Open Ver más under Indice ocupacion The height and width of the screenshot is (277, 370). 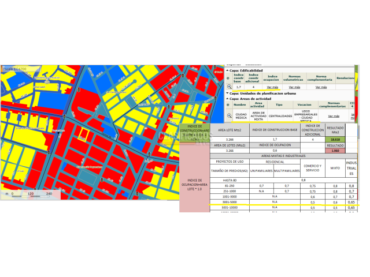[272, 87]
